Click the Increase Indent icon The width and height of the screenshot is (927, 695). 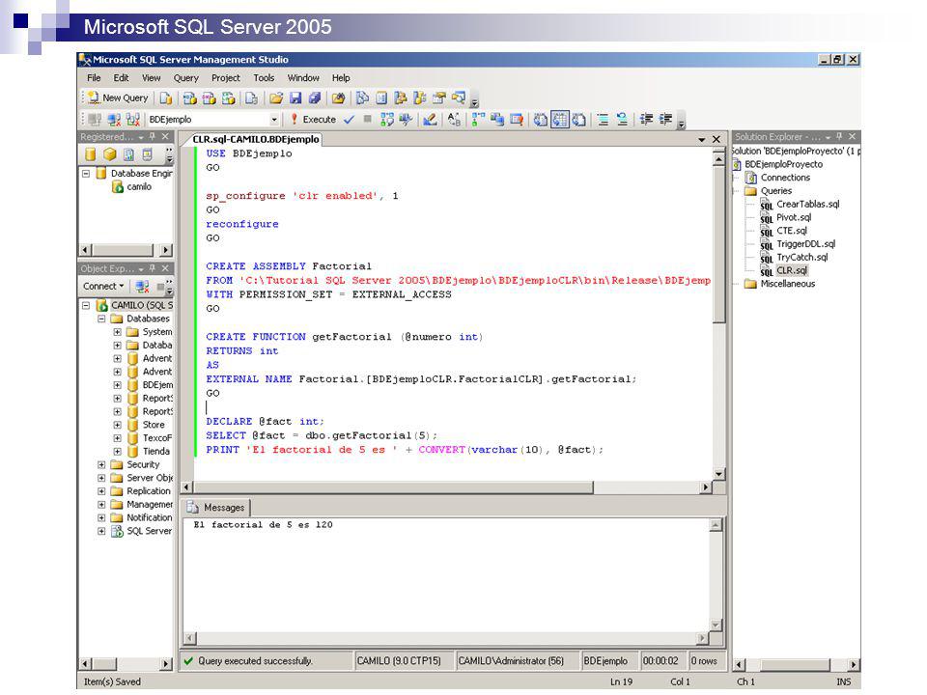click(x=665, y=120)
